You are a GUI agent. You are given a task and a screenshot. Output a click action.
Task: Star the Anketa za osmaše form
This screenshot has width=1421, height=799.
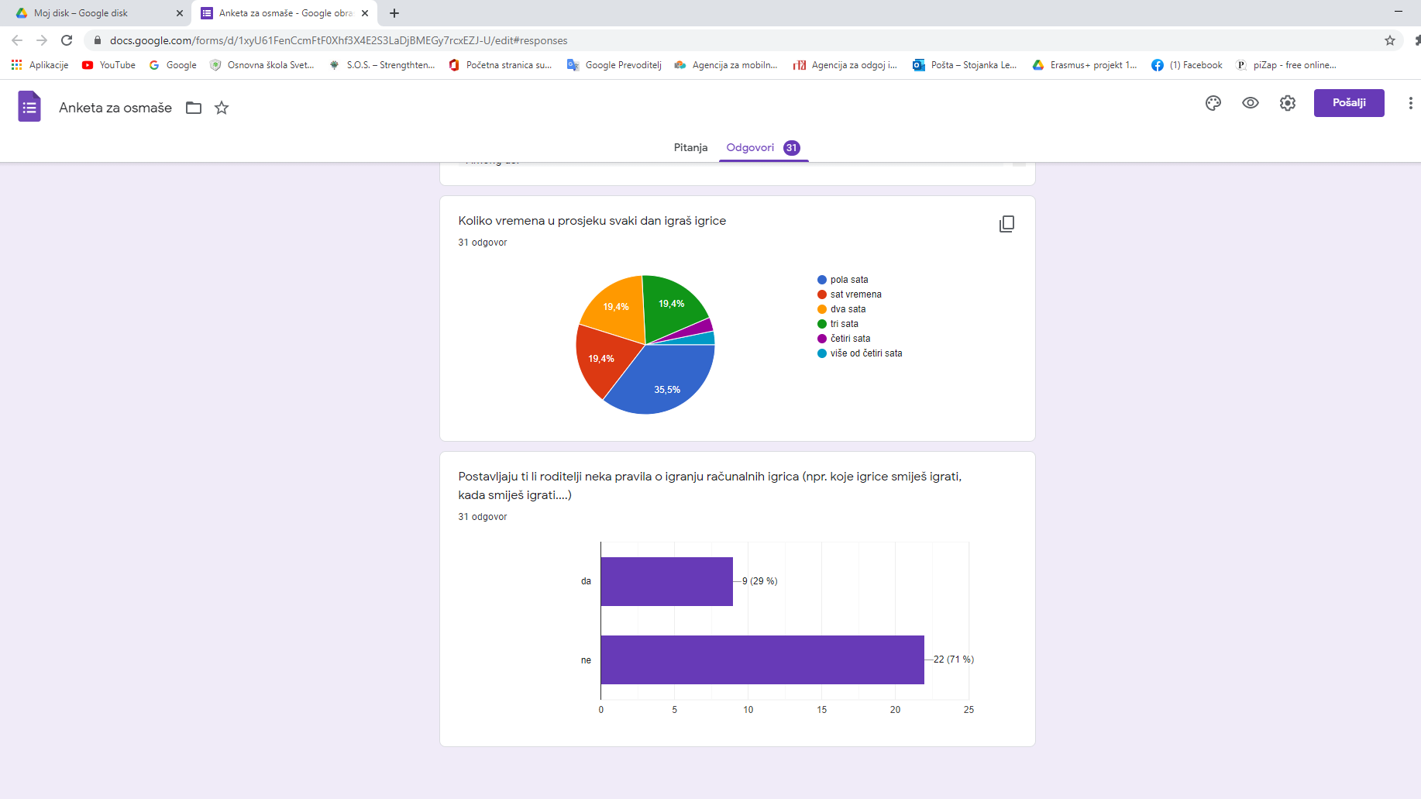[222, 108]
